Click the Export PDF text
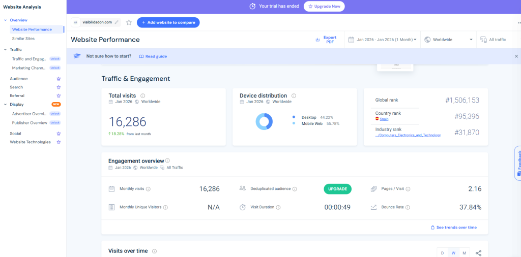The image size is (521, 257). (330, 40)
